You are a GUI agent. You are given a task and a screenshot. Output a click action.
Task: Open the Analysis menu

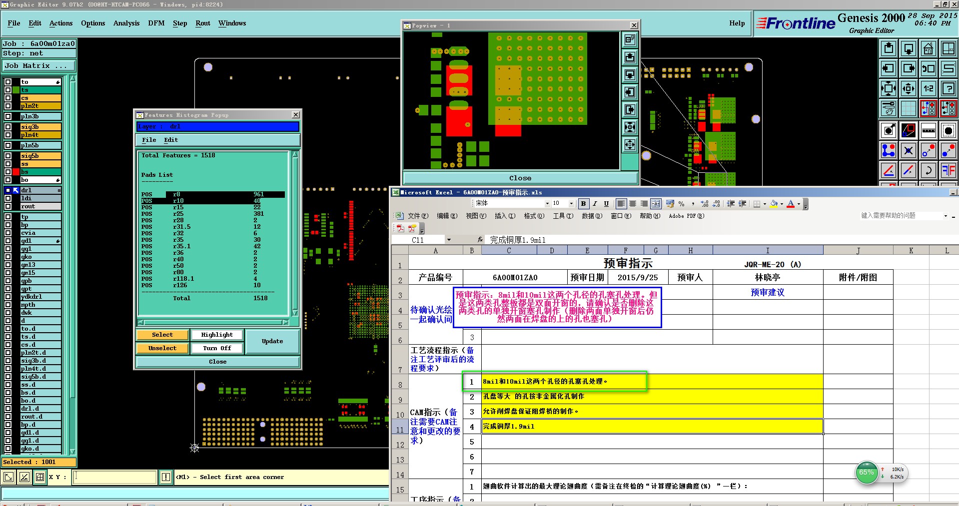[x=126, y=23]
